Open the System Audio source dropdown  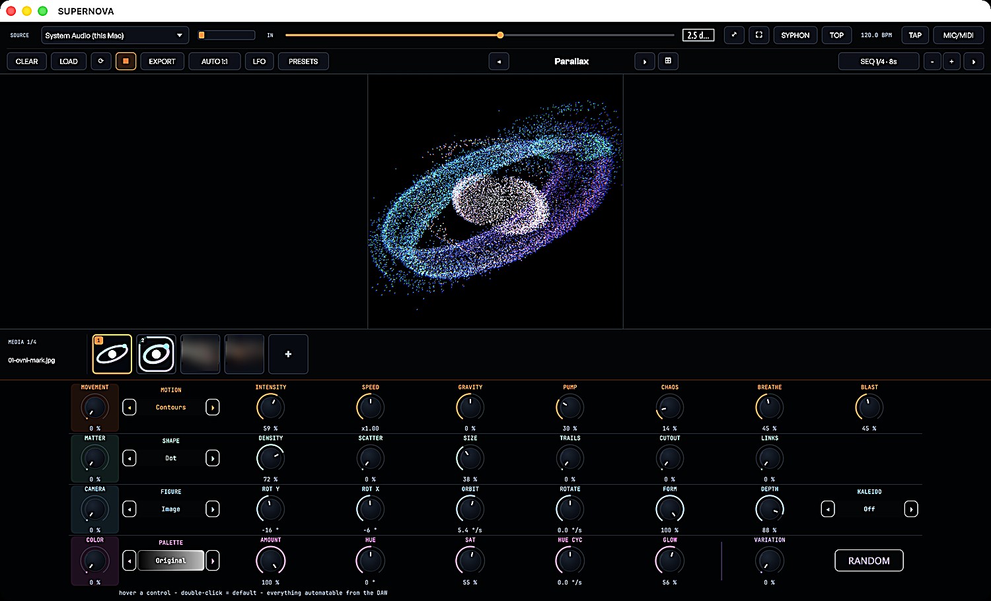click(x=115, y=35)
